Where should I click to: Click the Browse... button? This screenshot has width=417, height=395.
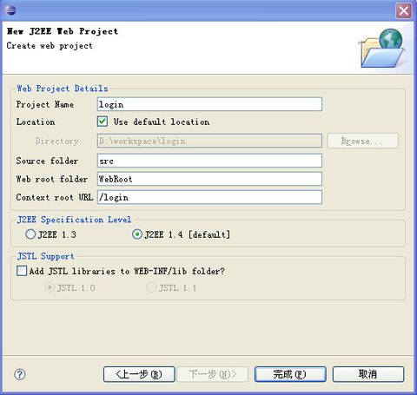click(363, 141)
